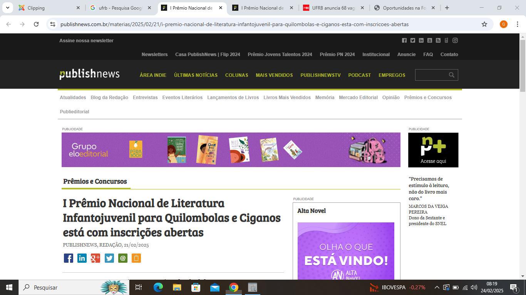Image resolution: width=526 pixels, height=295 pixels.
Task: Open Prêmio Jovens Talentos 2024 link
Action: (280, 55)
